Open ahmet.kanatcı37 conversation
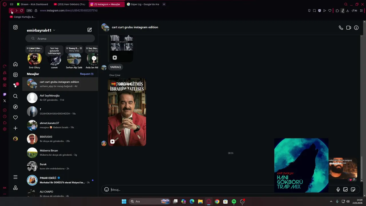Viewport: 366px width, 206px height. tap(60, 125)
